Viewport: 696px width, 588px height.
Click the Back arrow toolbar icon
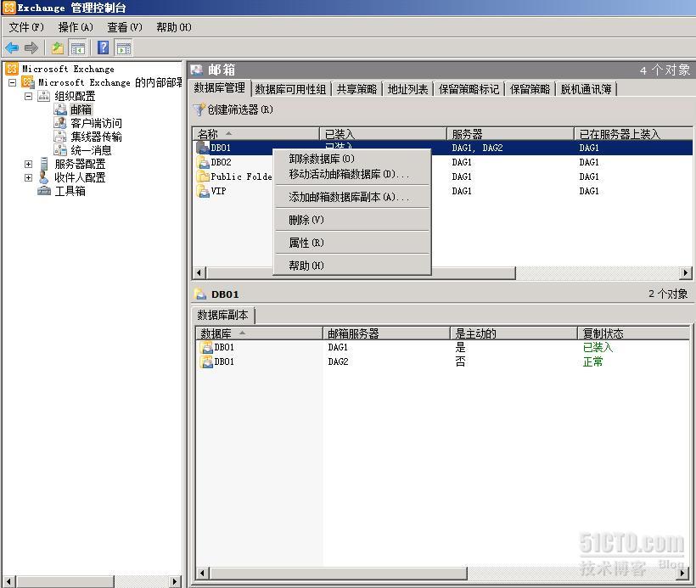12,48
